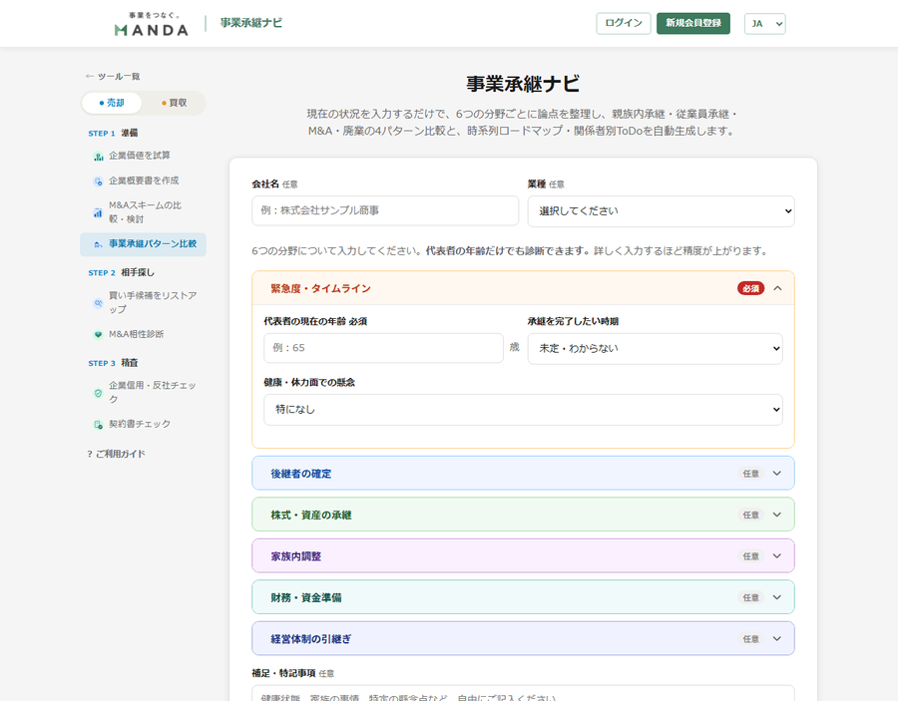Open M&Aスキームの比較・検討 in the sidebar
This screenshot has width=898, height=701.
(x=143, y=212)
